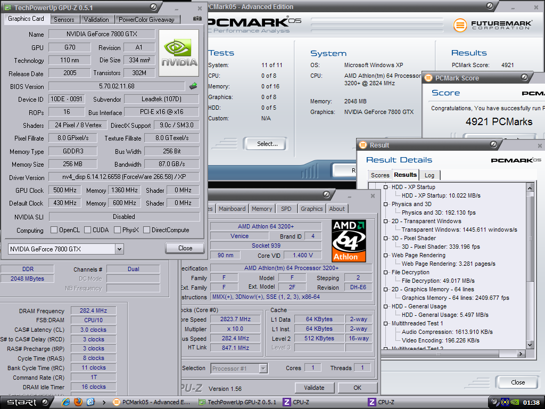
Task: Click the third quick launch icon
Action: click(90, 402)
